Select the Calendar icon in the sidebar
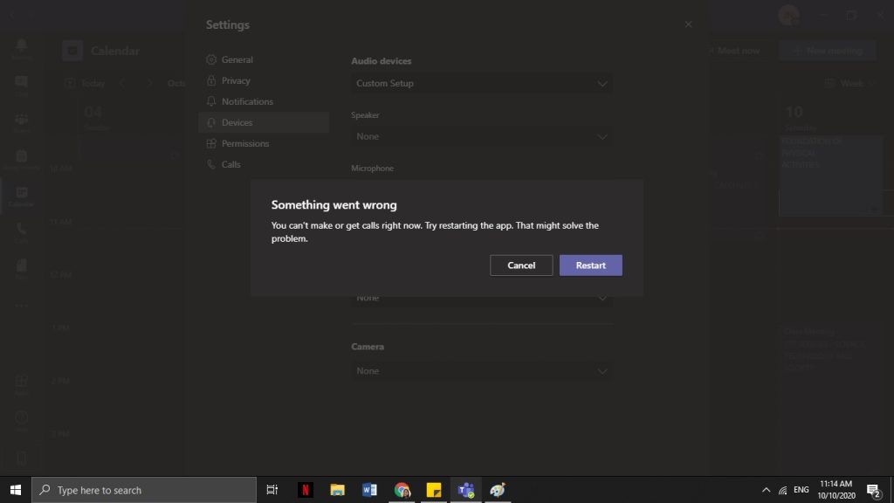The height and width of the screenshot is (503, 894). 21,194
